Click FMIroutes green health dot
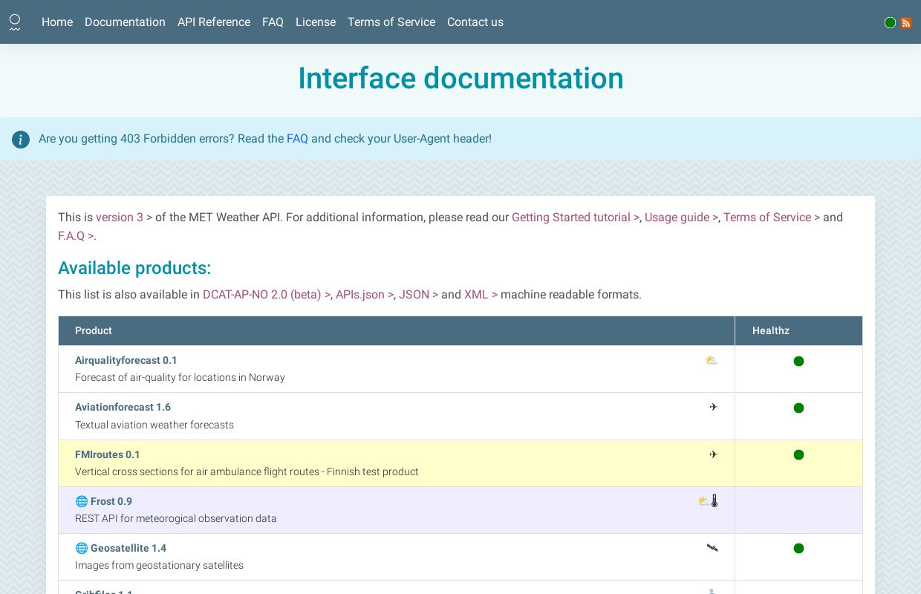 click(x=798, y=455)
